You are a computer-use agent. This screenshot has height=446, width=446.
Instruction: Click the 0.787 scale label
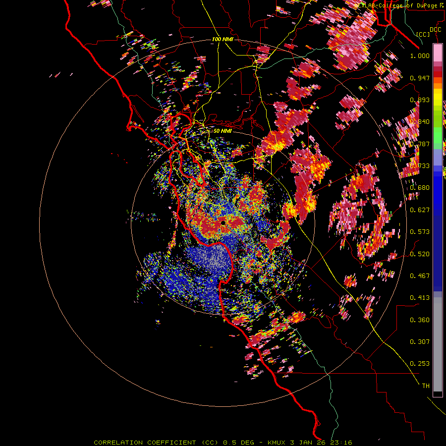pyautogui.click(x=420, y=144)
